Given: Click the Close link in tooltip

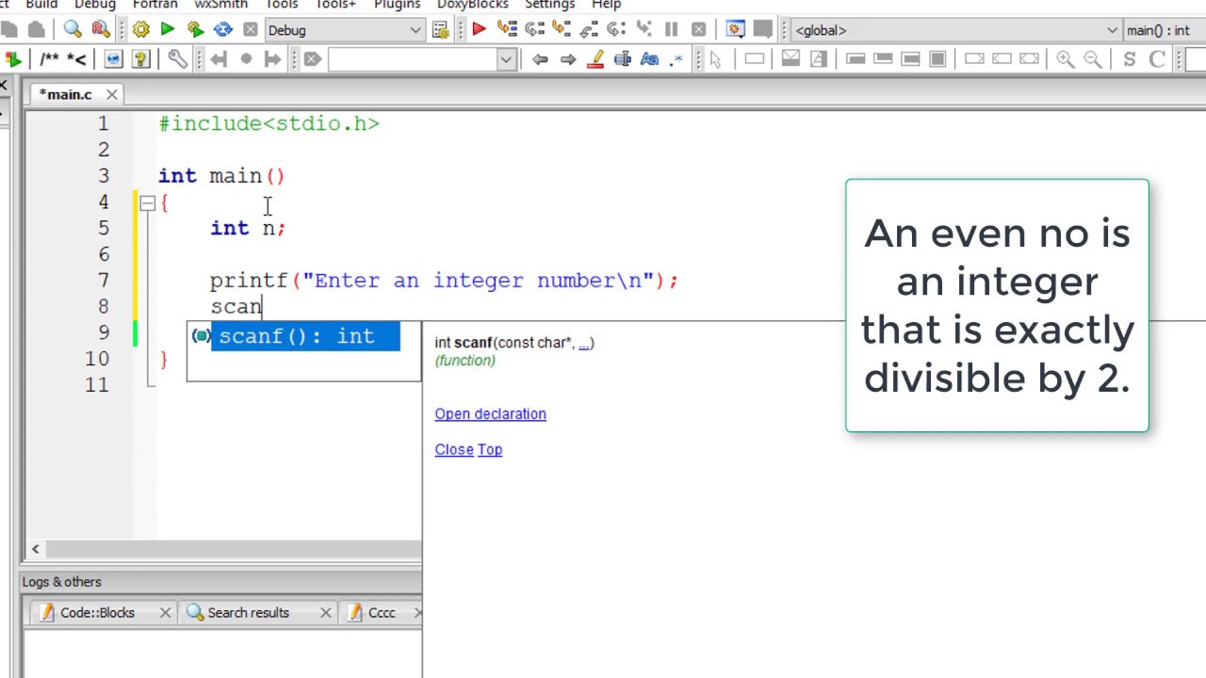Looking at the screenshot, I should [x=454, y=449].
